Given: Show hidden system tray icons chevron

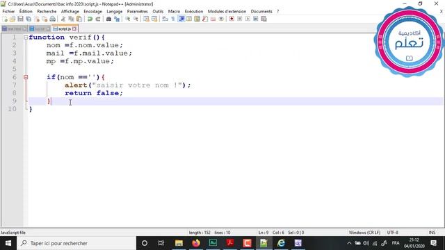Looking at the screenshot, I should pos(349,243).
